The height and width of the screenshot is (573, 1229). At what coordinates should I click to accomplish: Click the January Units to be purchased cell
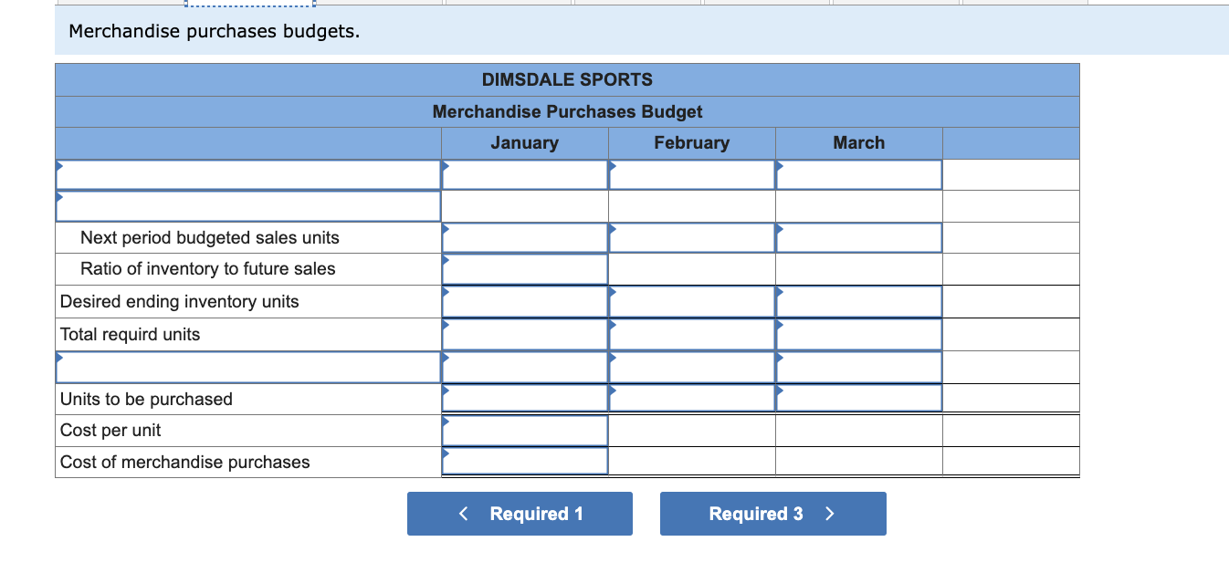coord(524,398)
